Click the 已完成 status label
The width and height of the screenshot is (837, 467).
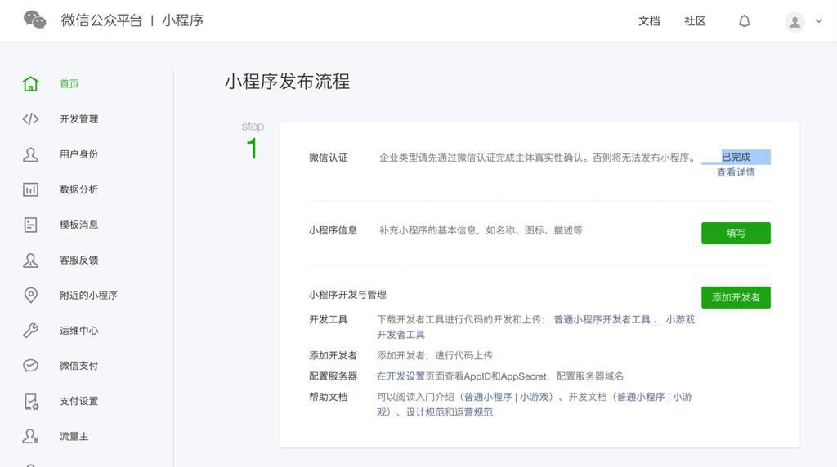point(736,157)
